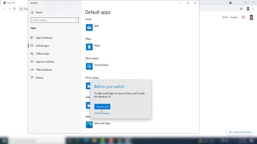Click the Offline maps sidebar icon
The width and height of the screenshot is (257, 144).
pyautogui.click(x=32, y=54)
